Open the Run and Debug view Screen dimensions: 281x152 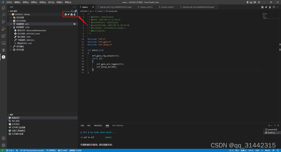click(x=3, y=29)
